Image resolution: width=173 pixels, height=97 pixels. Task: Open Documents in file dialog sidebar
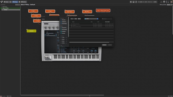click(x=64, y=29)
